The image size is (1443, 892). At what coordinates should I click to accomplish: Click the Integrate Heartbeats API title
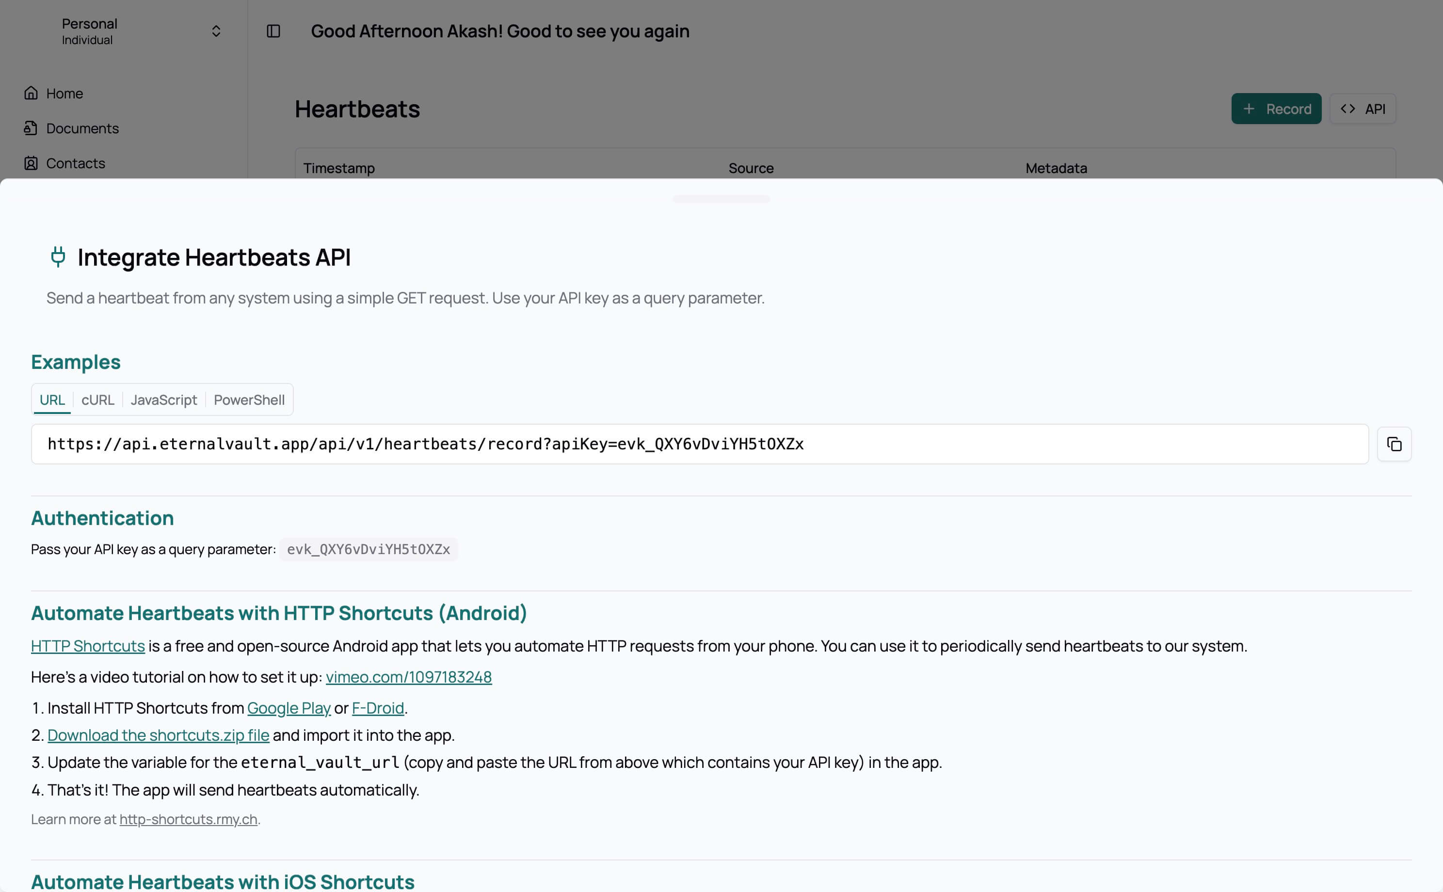pyautogui.click(x=214, y=257)
